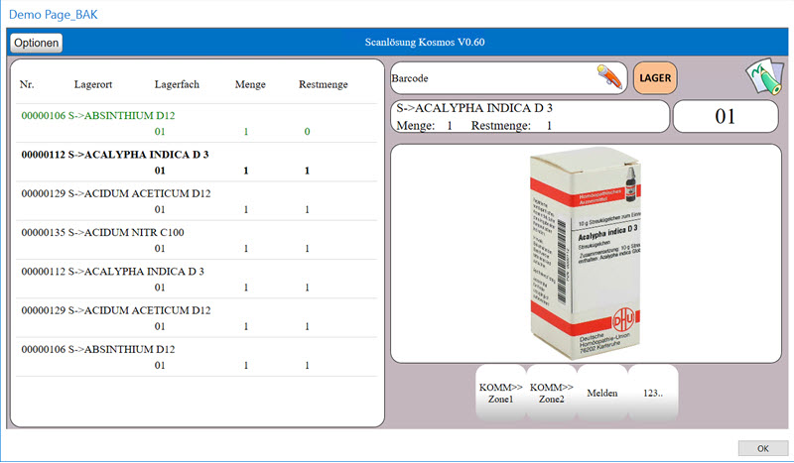Select KOMM>> Zone2 button
Screen dimensions: 794x463
(552, 393)
